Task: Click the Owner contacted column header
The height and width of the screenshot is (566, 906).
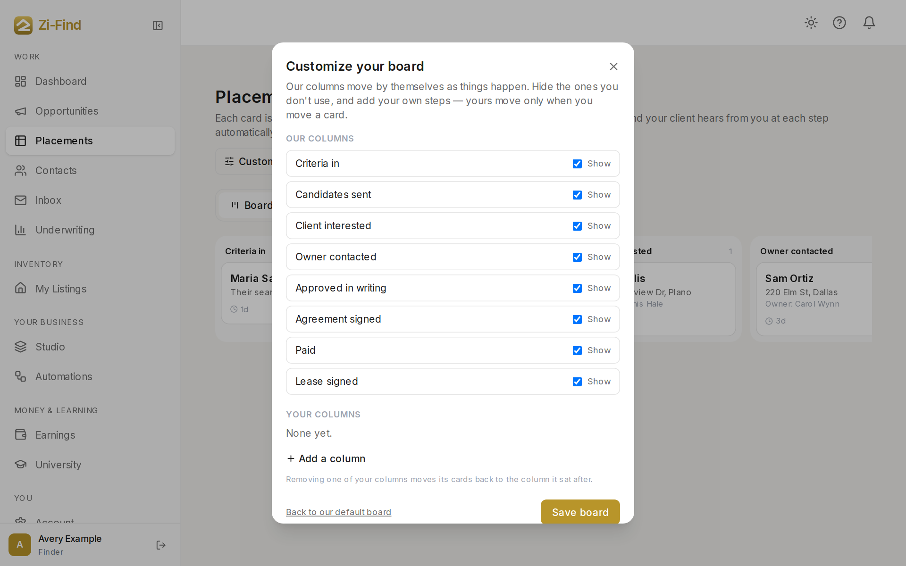Action: point(797,251)
